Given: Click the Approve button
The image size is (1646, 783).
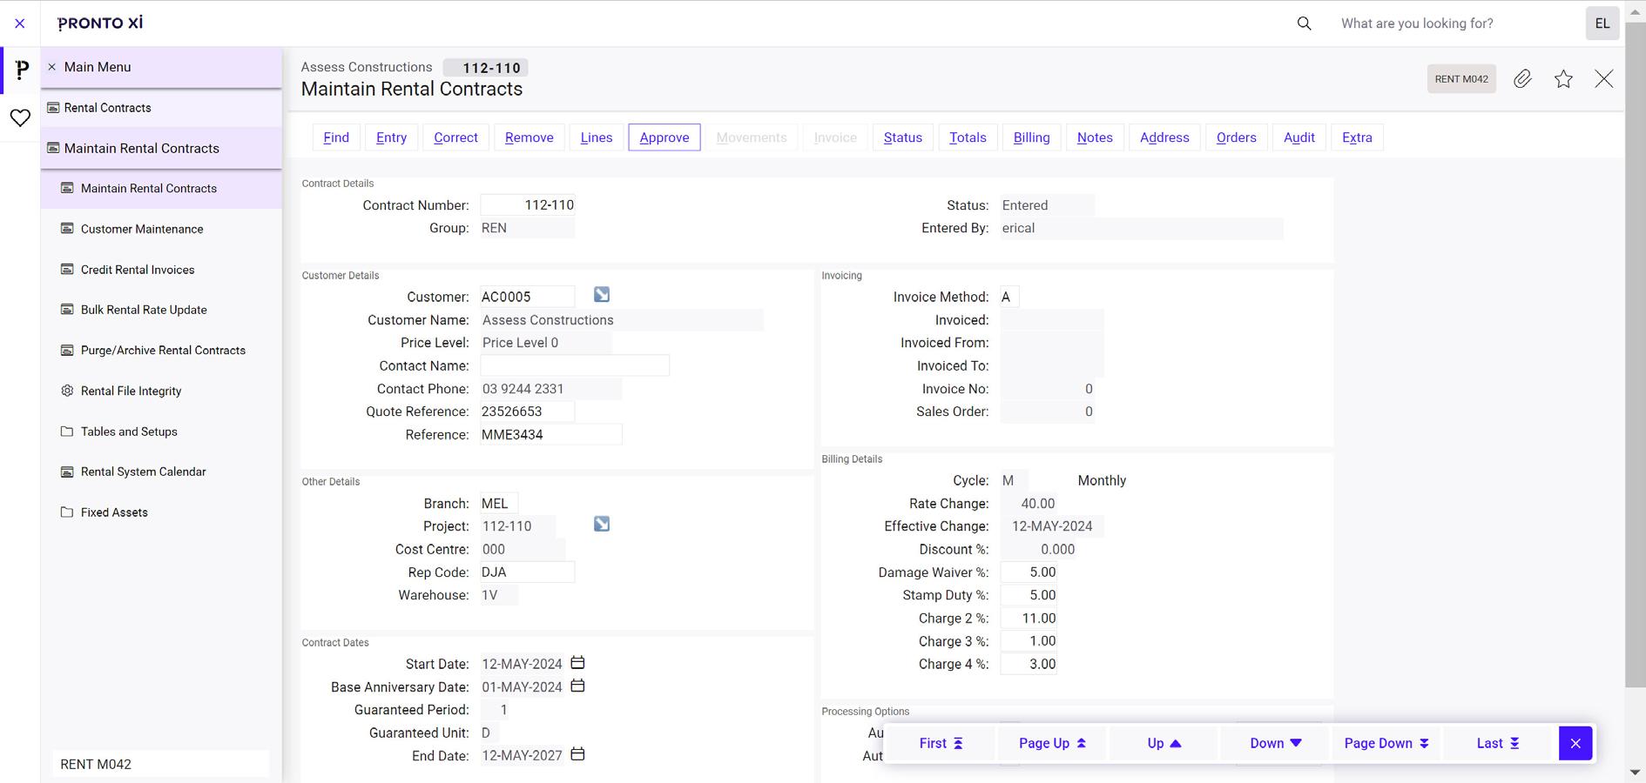Looking at the screenshot, I should pos(664,137).
